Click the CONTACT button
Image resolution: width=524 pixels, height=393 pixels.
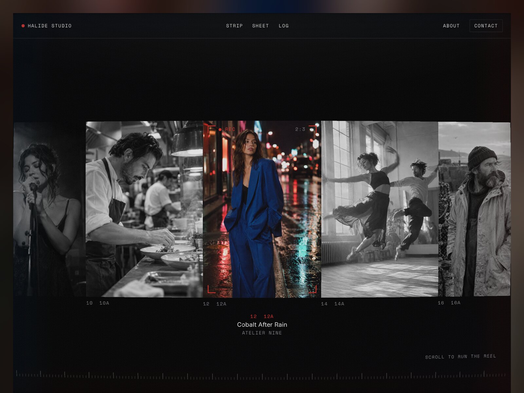(x=486, y=26)
